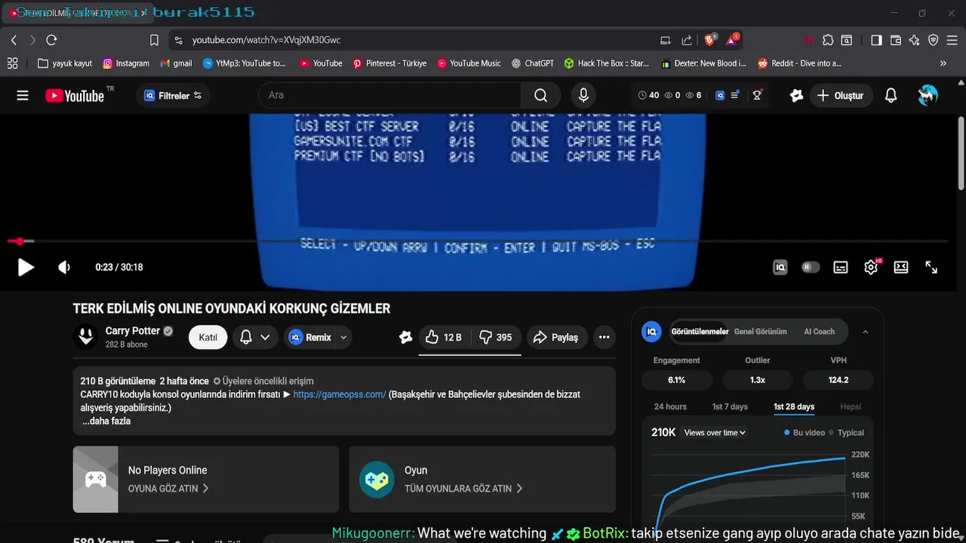Open vidIQ Filtreler filter button

pyautogui.click(x=174, y=96)
